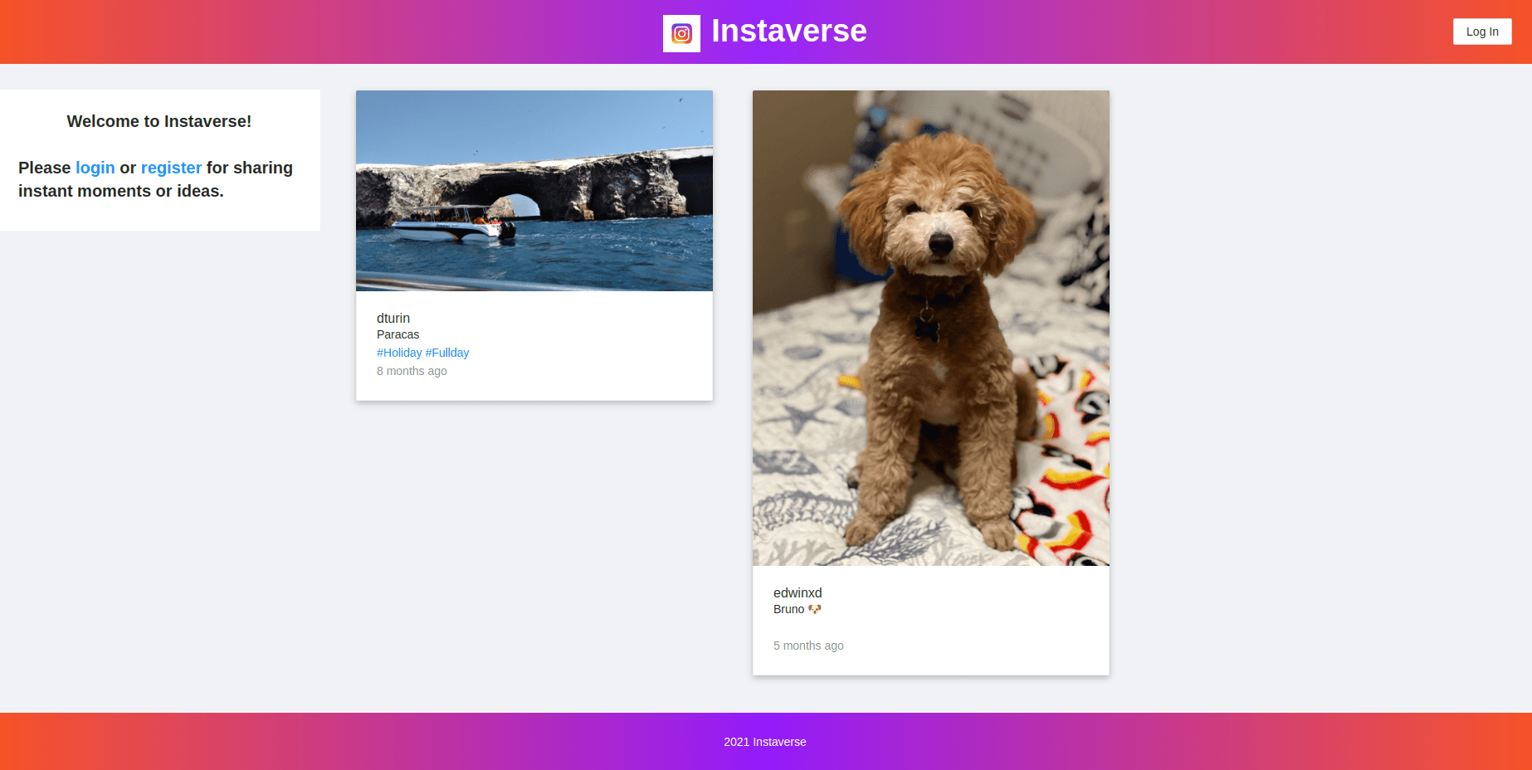Click the 'for sharing' text after register
This screenshot has width=1532, height=770.
click(x=249, y=168)
